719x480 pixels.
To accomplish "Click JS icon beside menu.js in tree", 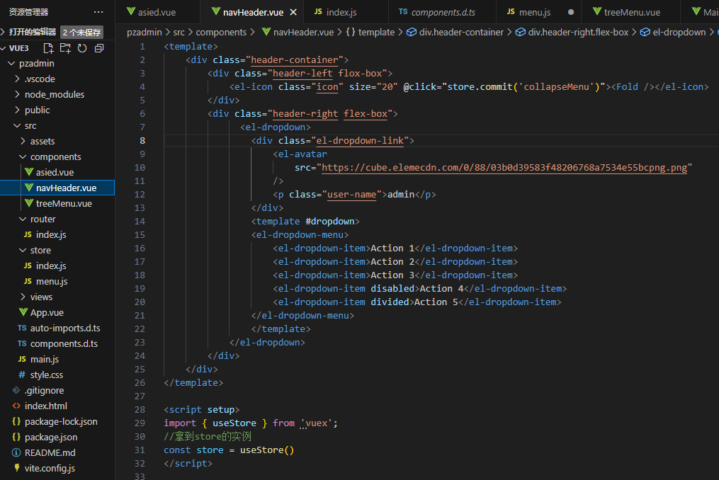I will [x=28, y=281].
